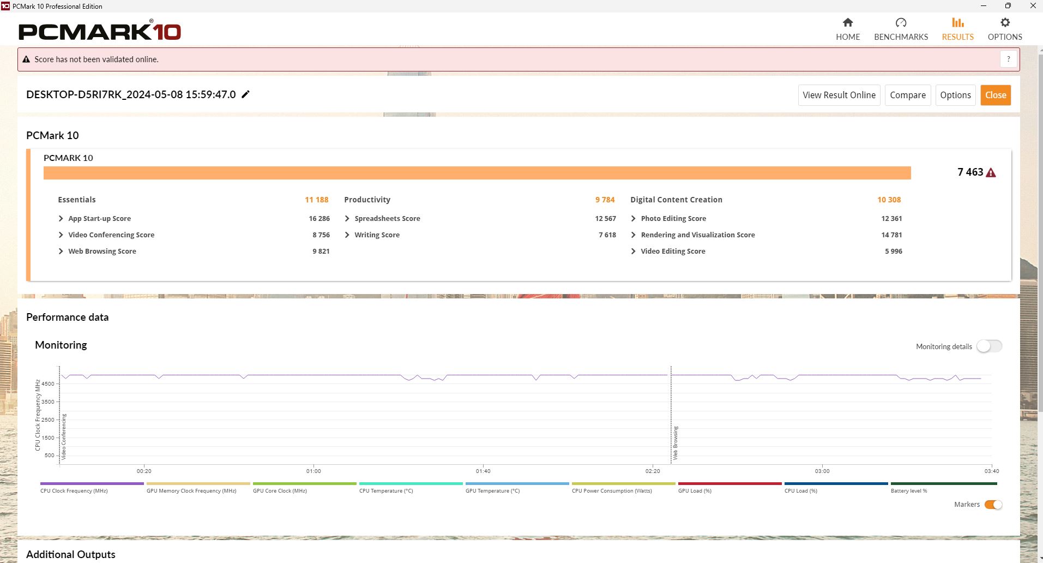Viewport: 1043px width, 563px height.
Task: Click the Compare button
Action: click(908, 95)
